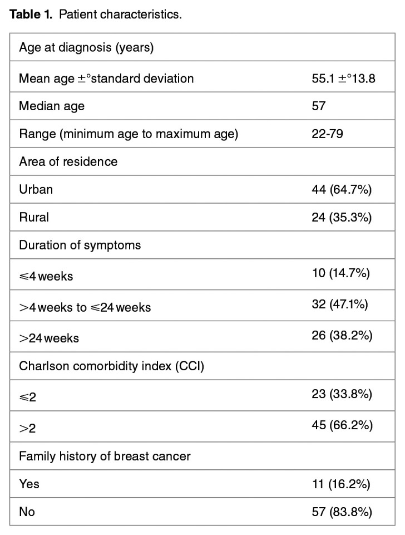Click the Urban count 44 (64.7%)
The image size is (405, 535).
pos(342,189)
